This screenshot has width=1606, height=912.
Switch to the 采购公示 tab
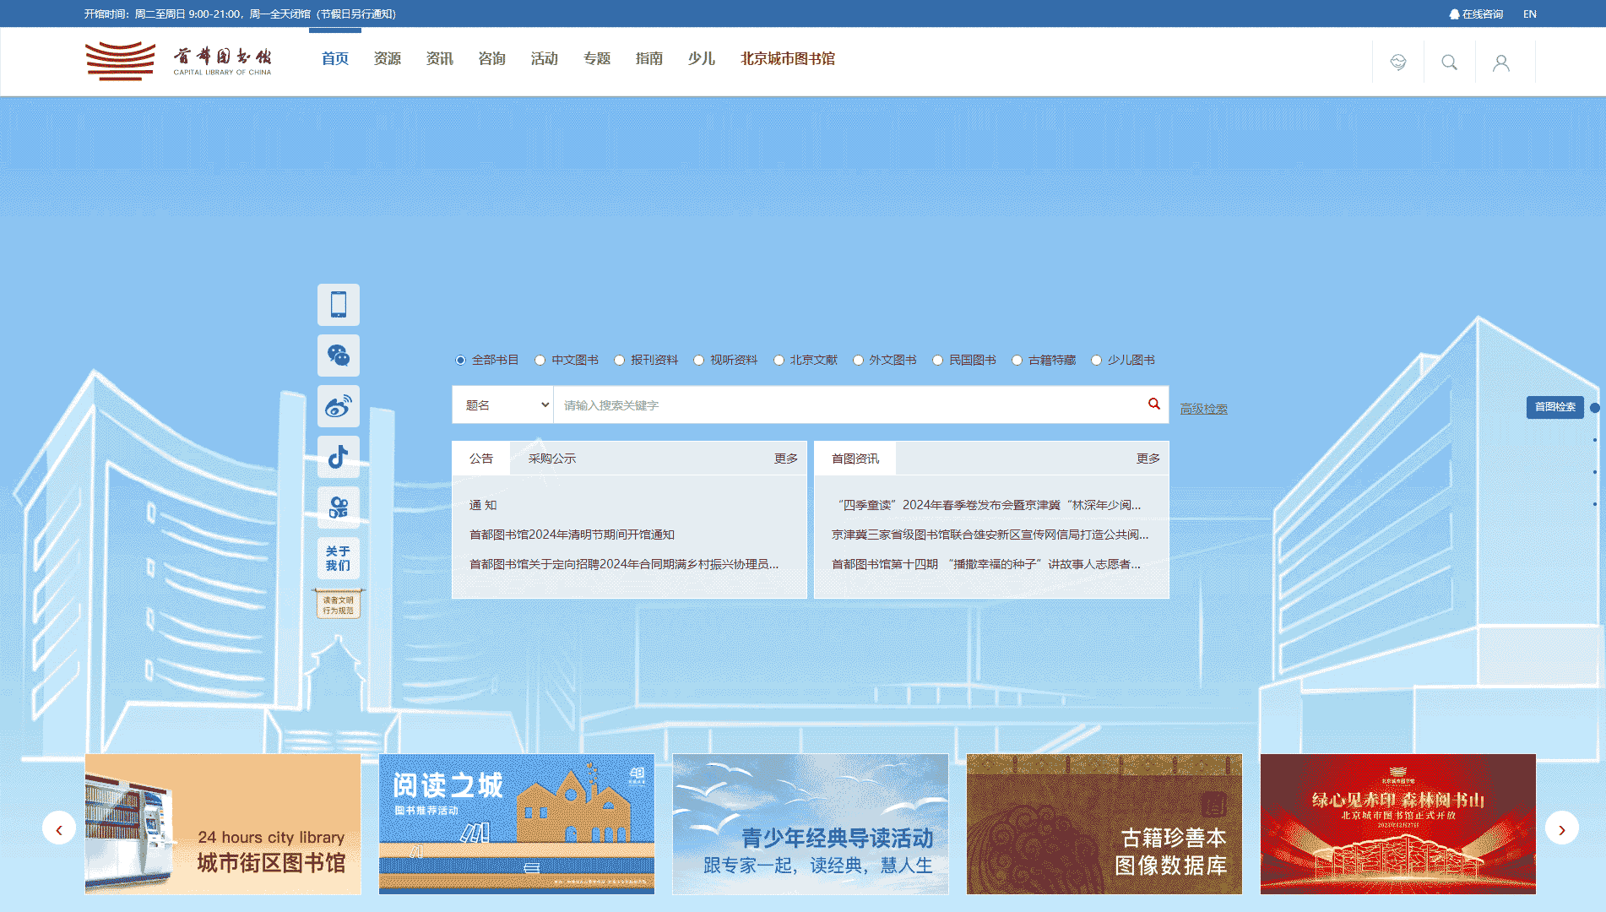pyautogui.click(x=552, y=459)
